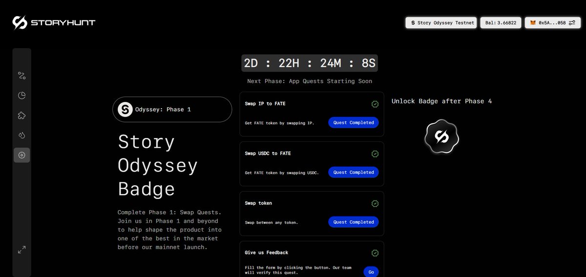The image size is (586, 277).
Task: Open the portfolio pie chart icon
Action: [21, 95]
